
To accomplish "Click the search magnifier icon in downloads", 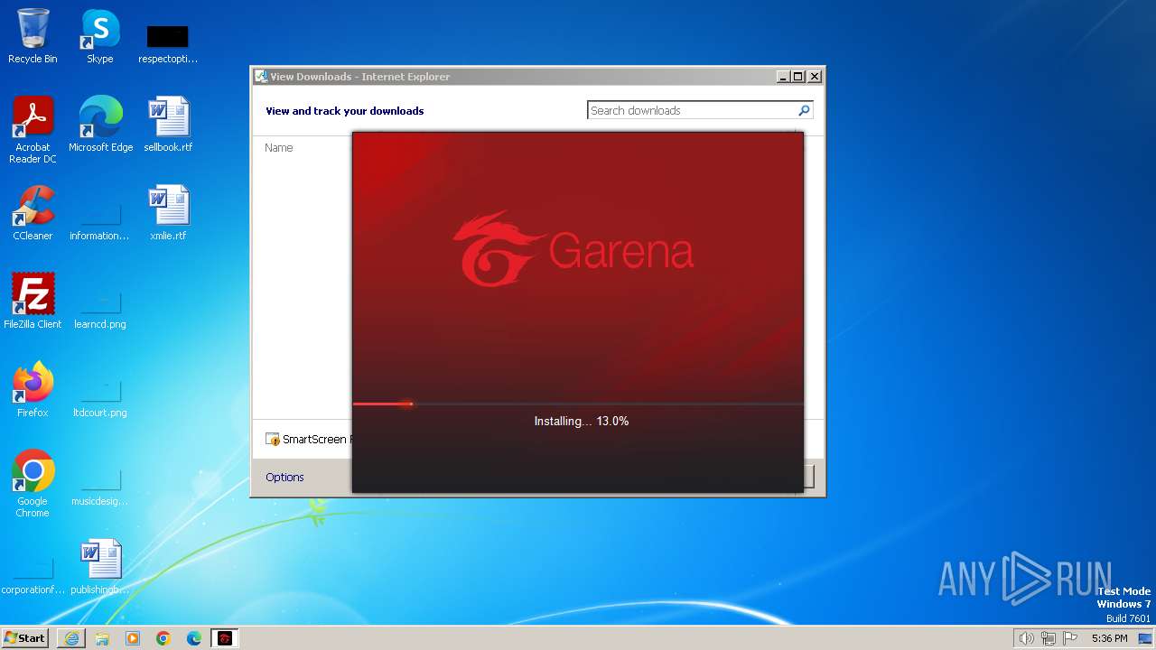I will coord(804,110).
